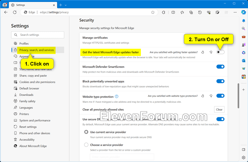Viewport: 248px width, 162px height.
Task: Refresh the current settings page
Action: [15, 12]
